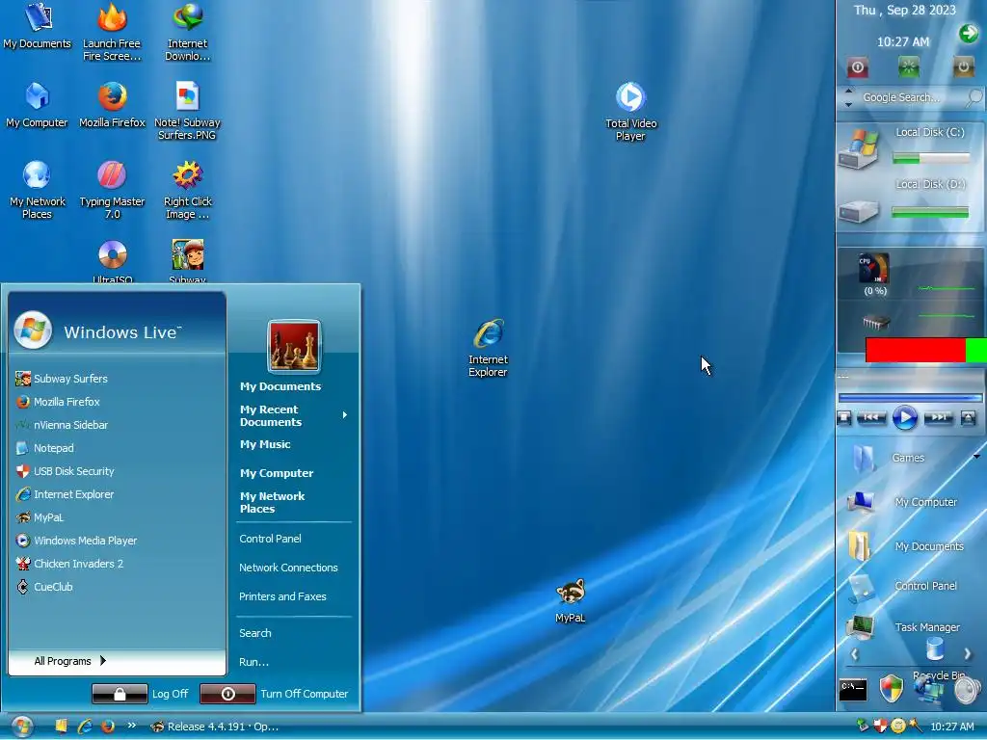Open the speaker volume icon in sidebar dock
This screenshot has width=987, height=740.
click(x=967, y=691)
